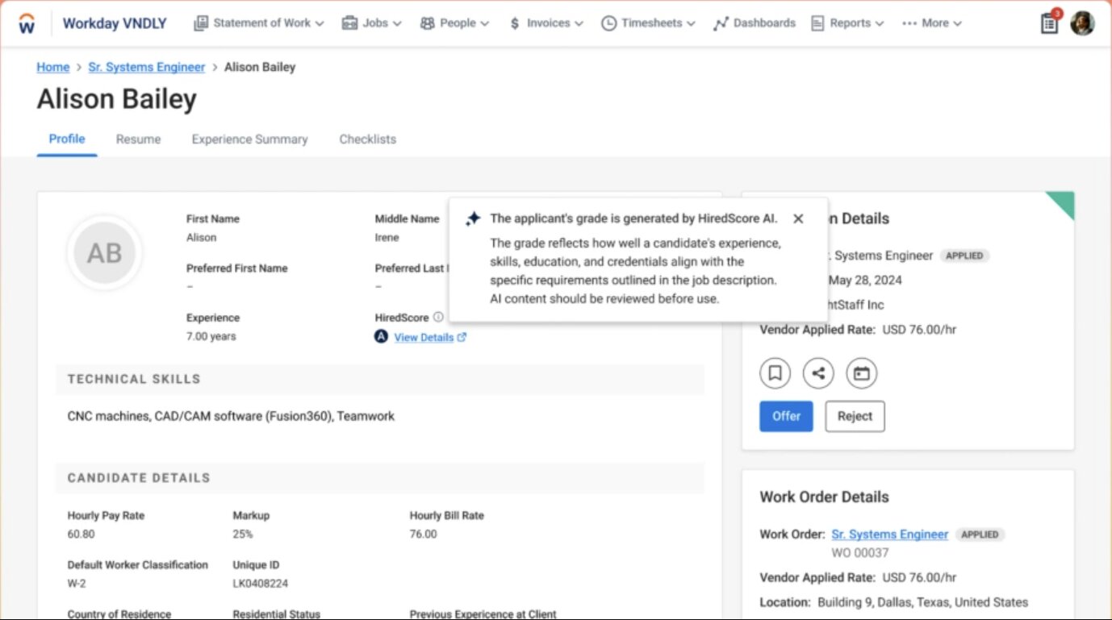Click the calendar schedule icon
The height and width of the screenshot is (620, 1112).
[861, 373]
